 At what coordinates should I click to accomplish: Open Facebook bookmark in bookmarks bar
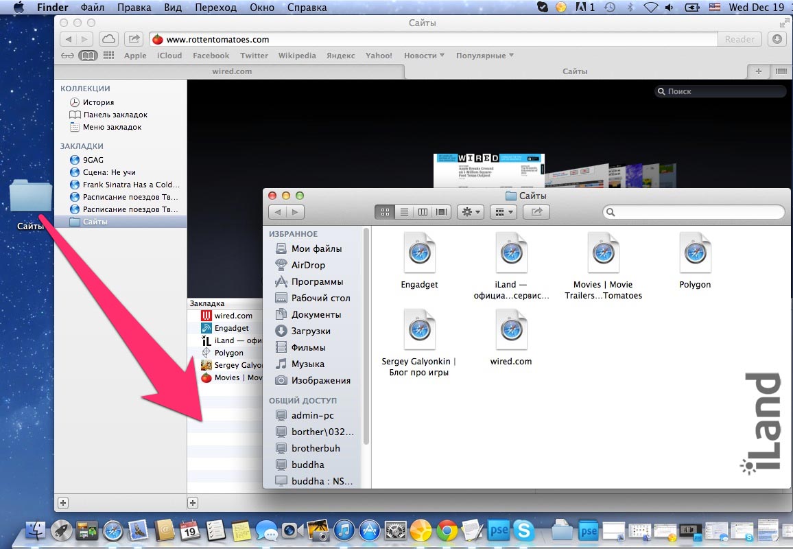[211, 56]
